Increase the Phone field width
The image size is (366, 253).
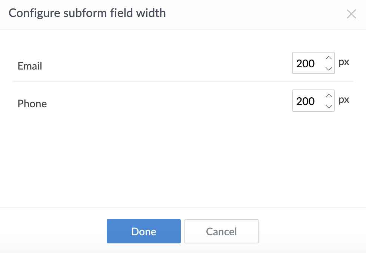click(x=328, y=95)
